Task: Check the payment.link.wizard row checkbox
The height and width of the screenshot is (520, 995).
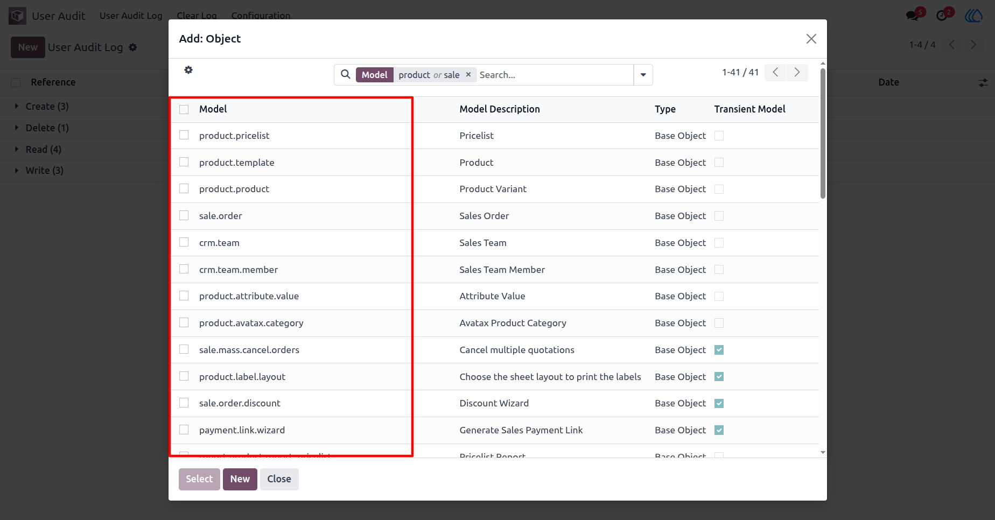Action: pyautogui.click(x=184, y=430)
